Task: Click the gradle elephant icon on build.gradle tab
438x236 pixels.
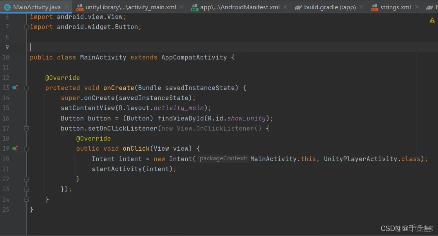Action: click(298, 8)
